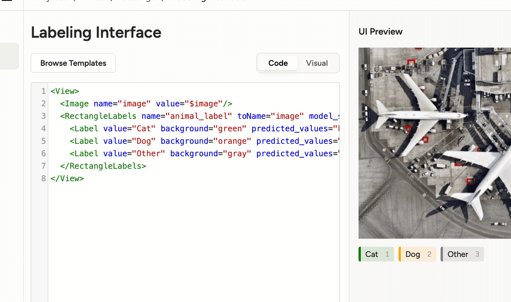Screen dimensions: 511x302
Task: Click the green Cat color bar
Action: pyautogui.click(x=360, y=254)
